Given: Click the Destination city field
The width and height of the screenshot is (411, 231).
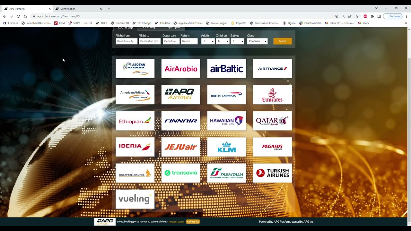Looking at the screenshot, I should pyautogui.click(x=150, y=41).
